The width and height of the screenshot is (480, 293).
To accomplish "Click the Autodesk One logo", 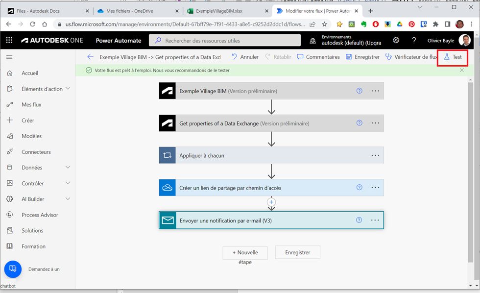I will [52, 40].
